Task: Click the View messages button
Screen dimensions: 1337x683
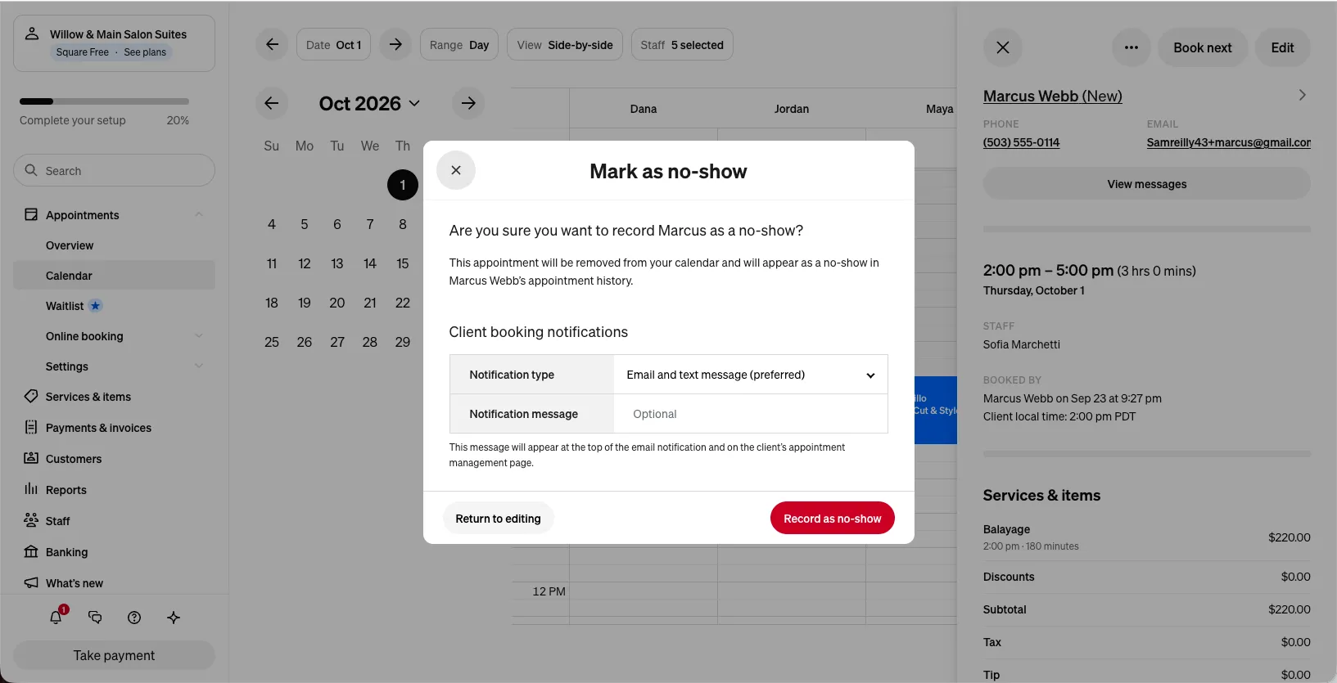Action: pos(1146,184)
